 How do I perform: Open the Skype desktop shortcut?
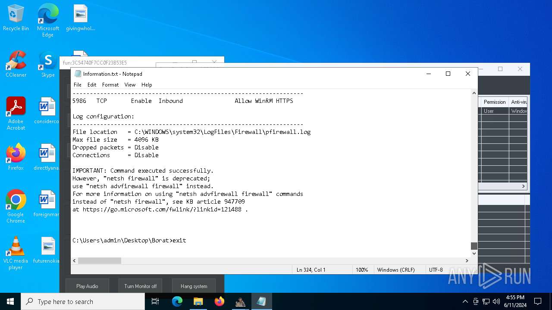pyautogui.click(x=48, y=65)
